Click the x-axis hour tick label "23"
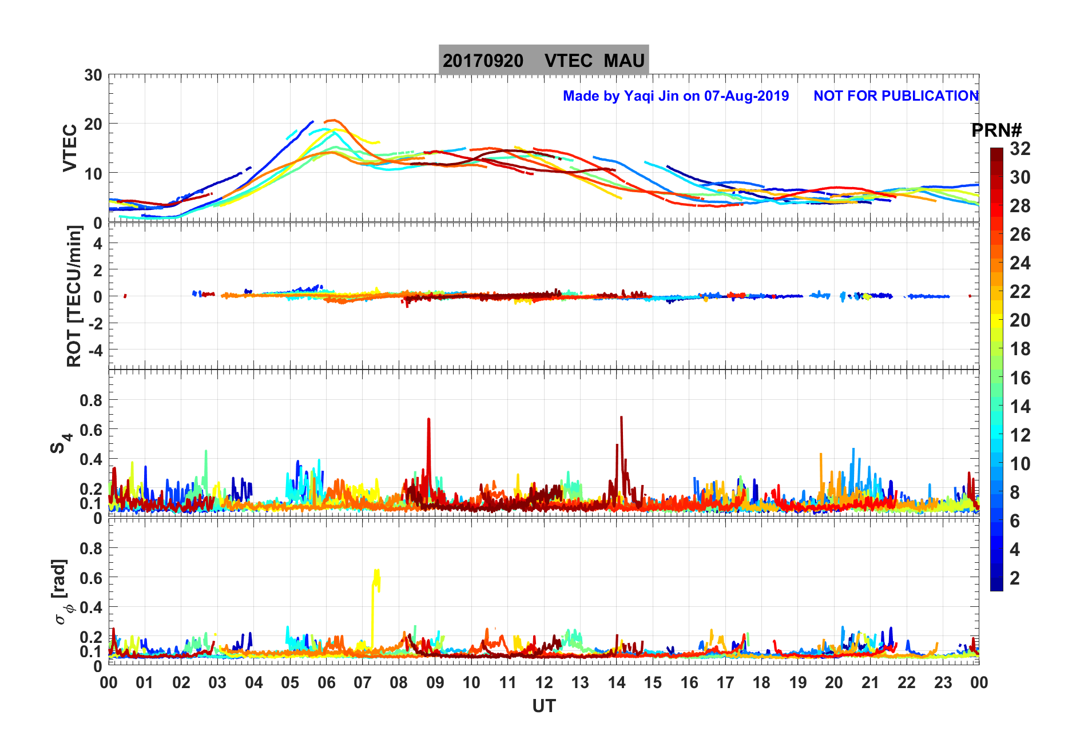 tap(943, 682)
